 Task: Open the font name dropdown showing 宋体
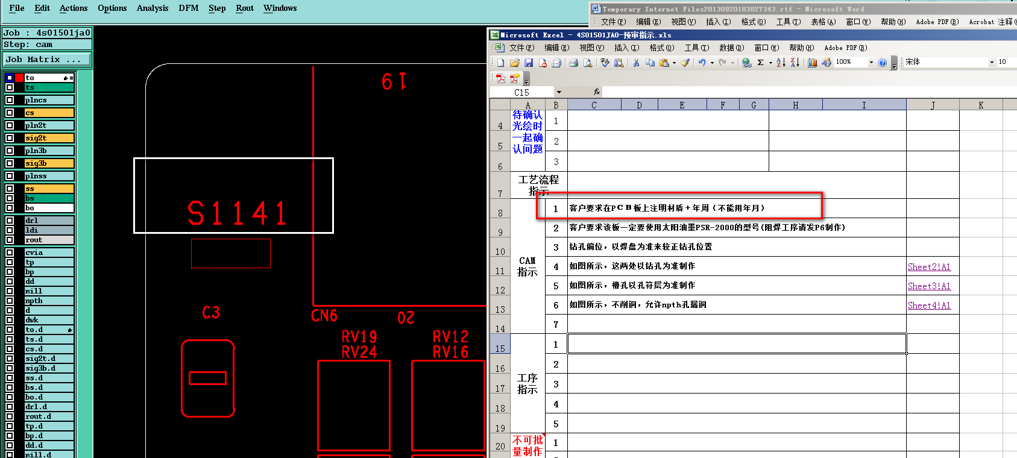pyautogui.click(x=992, y=63)
